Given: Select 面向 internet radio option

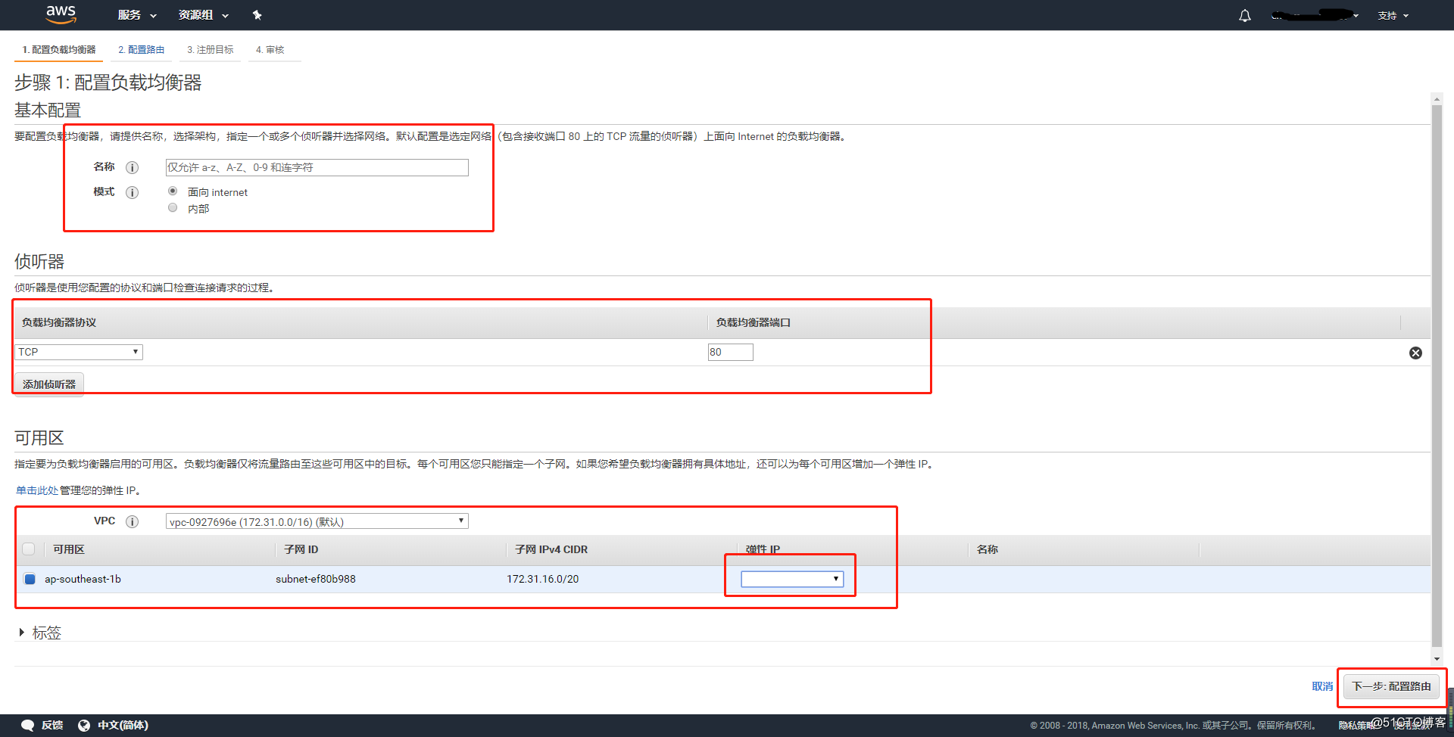Looking at the screenshot, I should tap(173, 191).
